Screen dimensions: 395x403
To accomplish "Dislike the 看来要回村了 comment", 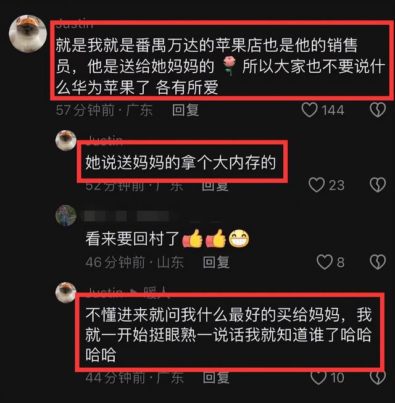I will [378, 262].
